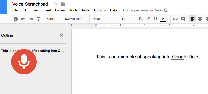Toggle bold formatting

click(x=140, y=19)
